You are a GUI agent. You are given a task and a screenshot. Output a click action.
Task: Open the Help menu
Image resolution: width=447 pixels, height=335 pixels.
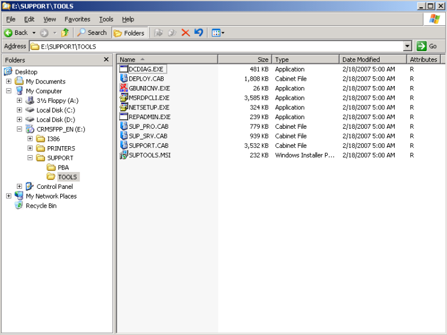[x=128, y=19]
